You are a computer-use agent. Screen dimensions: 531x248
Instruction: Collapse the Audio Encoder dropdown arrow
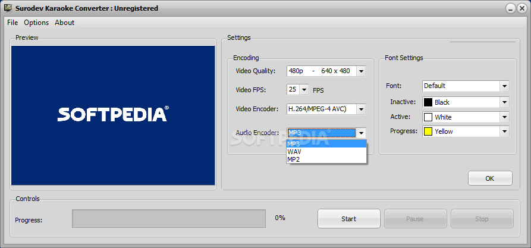pyautogui.click(x=361, y=133)
